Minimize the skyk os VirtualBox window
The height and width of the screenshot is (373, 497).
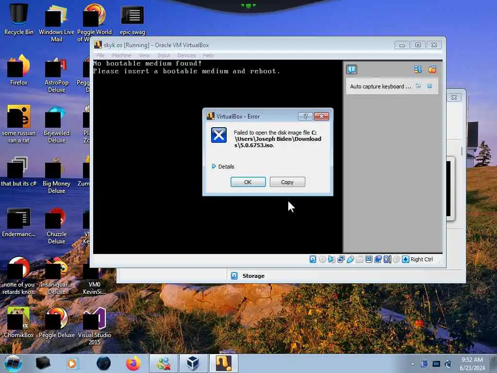point(402,45)
